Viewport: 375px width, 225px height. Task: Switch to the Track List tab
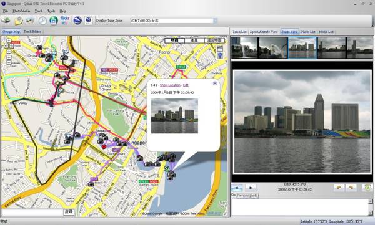pos(239,32)
